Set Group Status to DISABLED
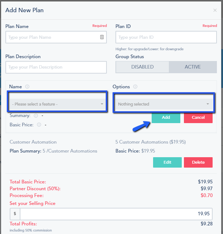Viewport: 223px width, 234px height. click(142, 67)
